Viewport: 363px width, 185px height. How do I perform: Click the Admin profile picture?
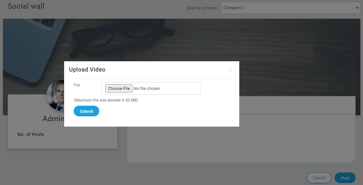click(x=55, y=95)
